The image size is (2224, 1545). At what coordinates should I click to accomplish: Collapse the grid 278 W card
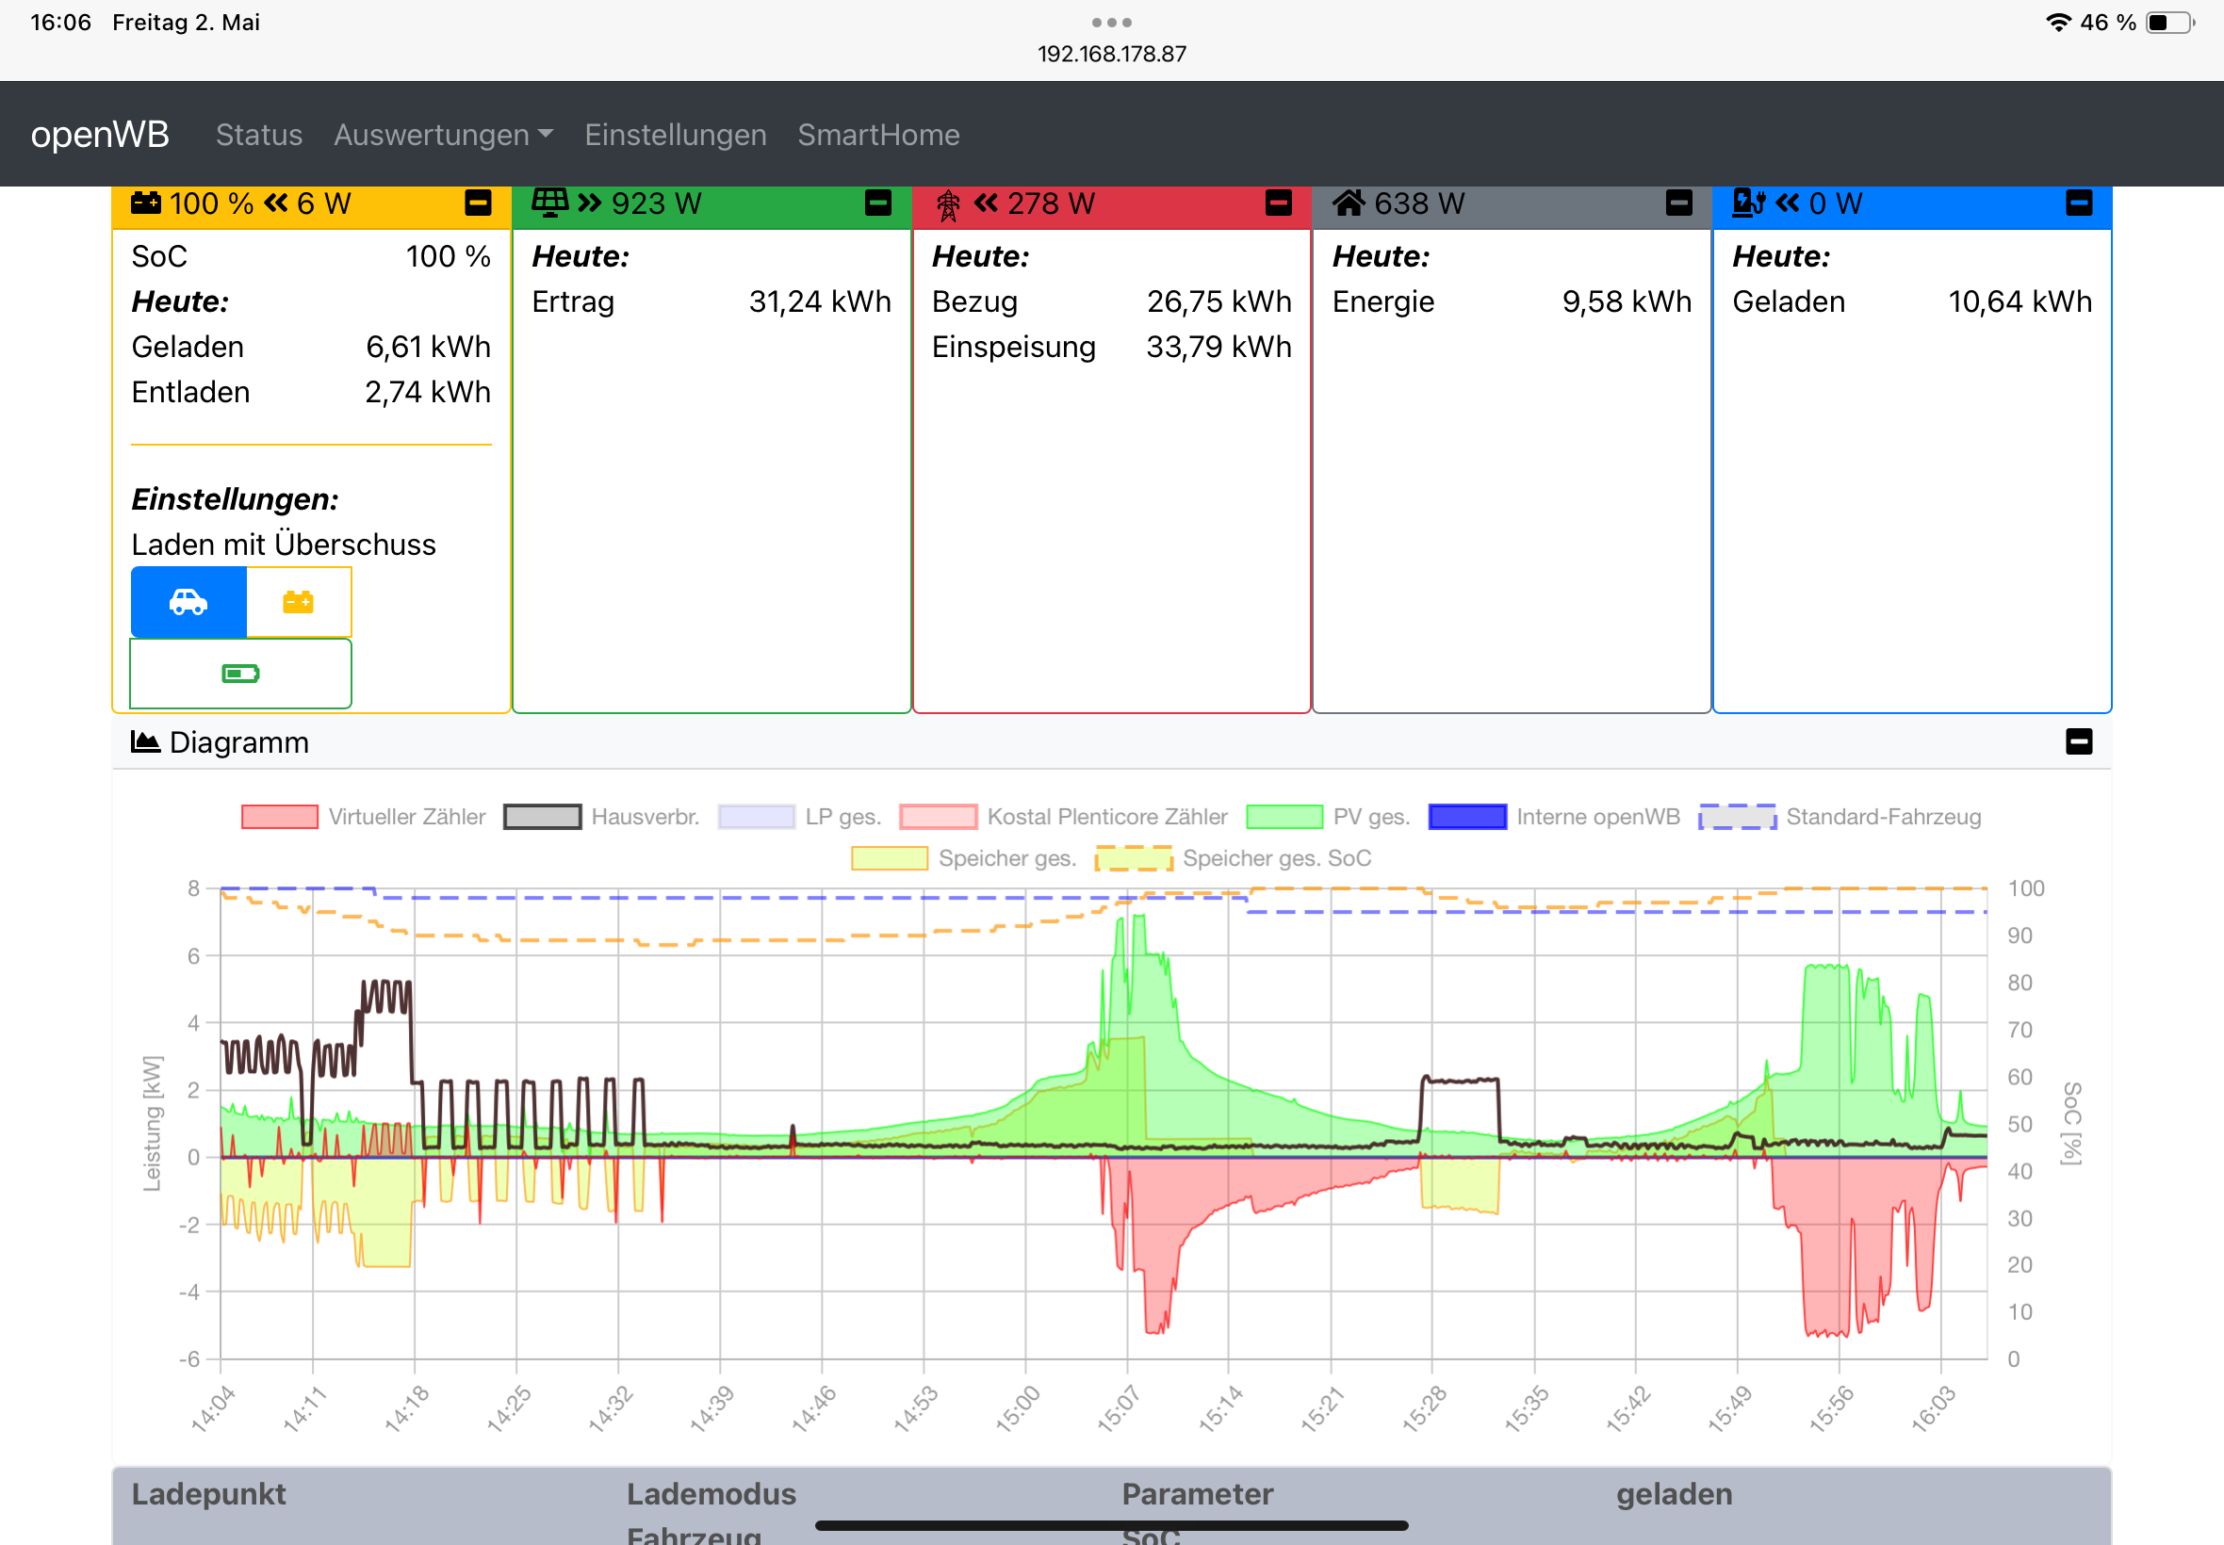click(1278, 203)
